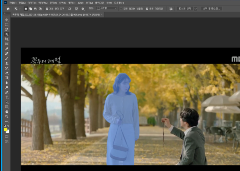240x171 pixels.
Task: Toggle the 굳은 가장자리 checkbox
Action: (147, 9)
